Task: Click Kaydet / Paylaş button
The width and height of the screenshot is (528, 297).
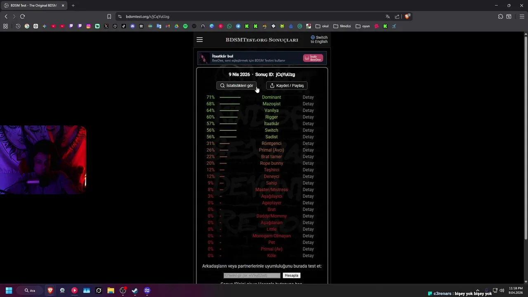Action: coord(287,85)
